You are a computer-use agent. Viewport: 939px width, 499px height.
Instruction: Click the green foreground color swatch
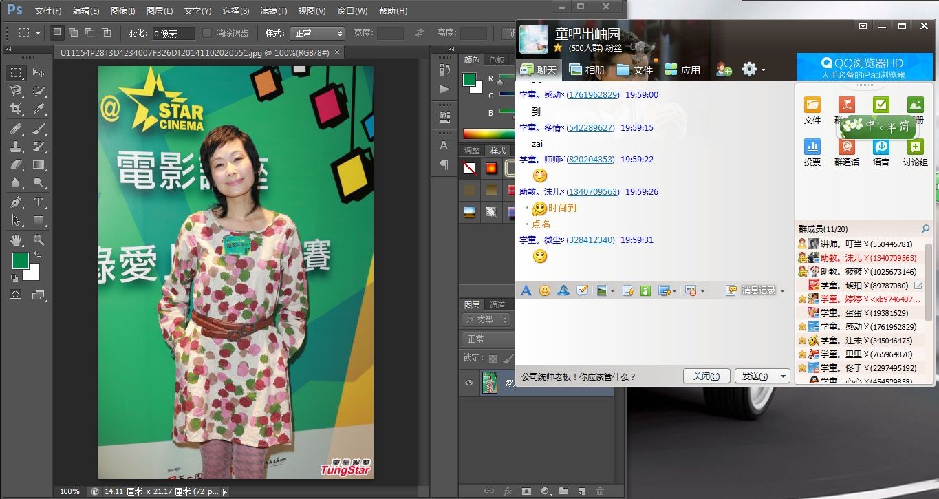click(20, 261)
